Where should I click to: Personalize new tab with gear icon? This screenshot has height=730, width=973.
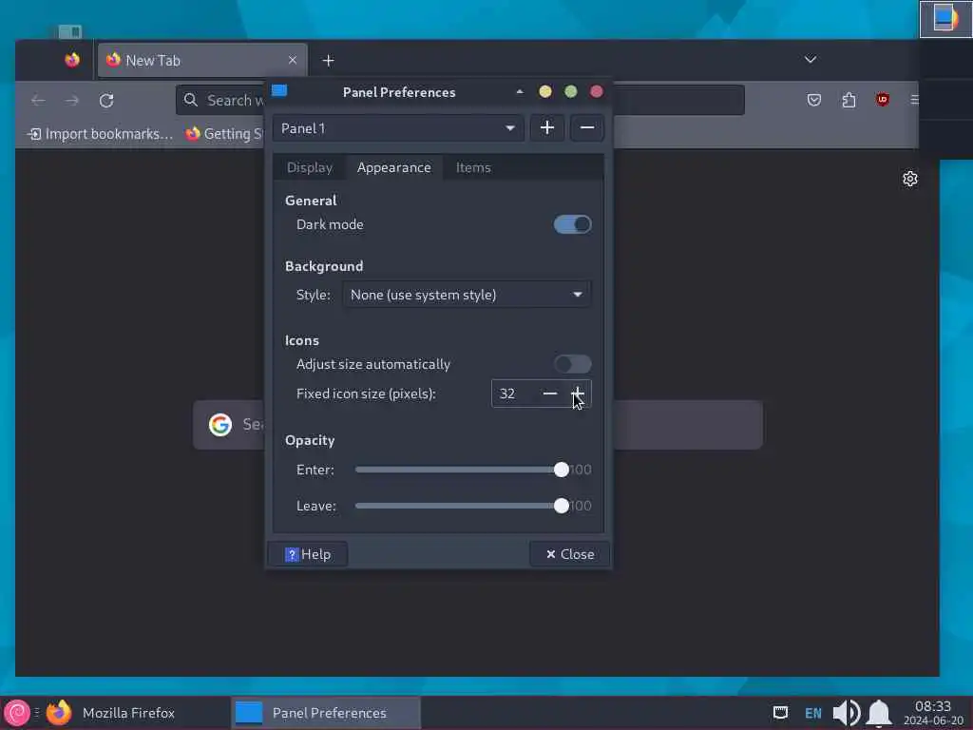pyautogui.click(x=909, y=179)
